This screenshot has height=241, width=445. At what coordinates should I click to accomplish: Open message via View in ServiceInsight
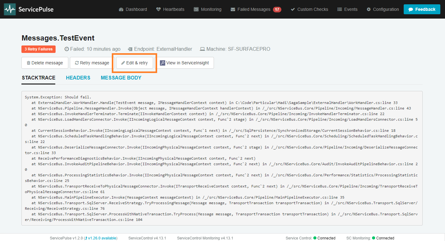pos(184,63)
